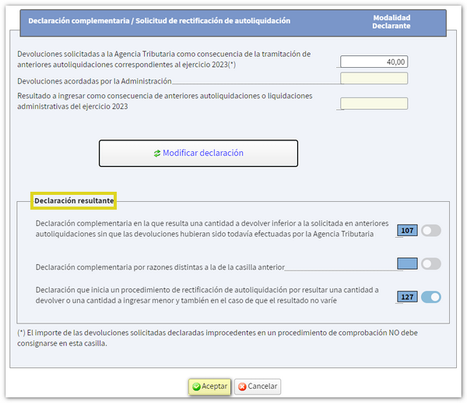The width and height of the screenshot is (467, 403).
Task: Click the red X icon on Cancelar
Action: [242, 387]
